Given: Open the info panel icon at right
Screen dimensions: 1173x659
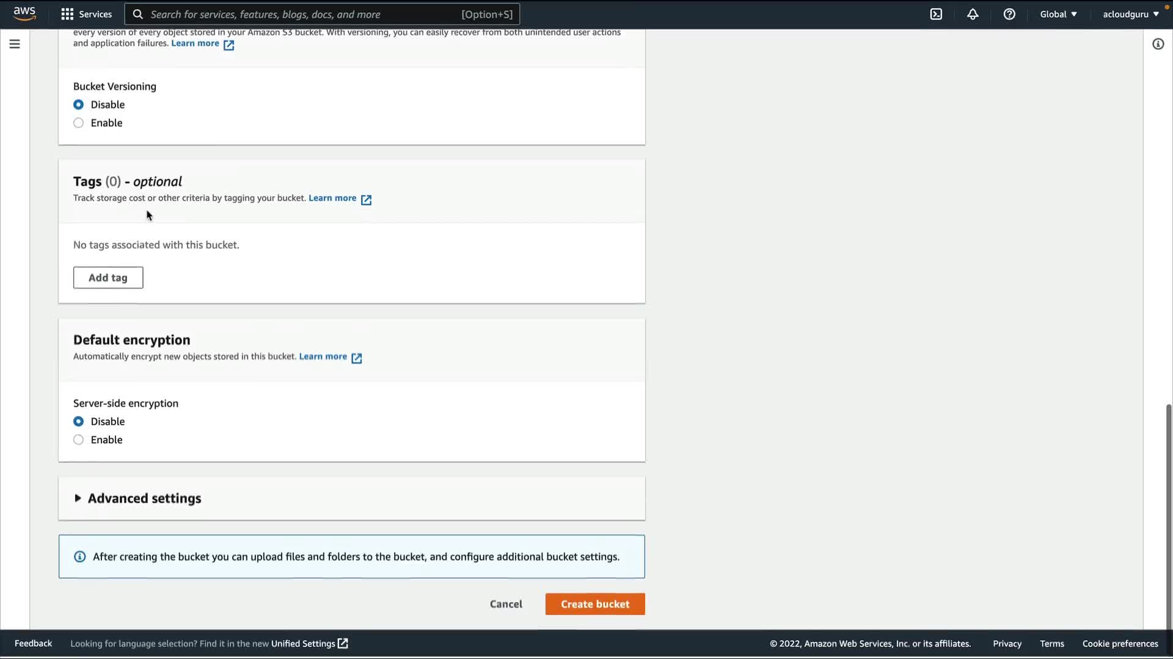Looking at the screenshot, I should (1158, 44).
